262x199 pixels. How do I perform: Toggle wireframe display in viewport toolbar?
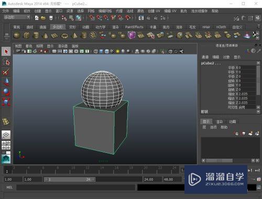click(x=96, y=51)
